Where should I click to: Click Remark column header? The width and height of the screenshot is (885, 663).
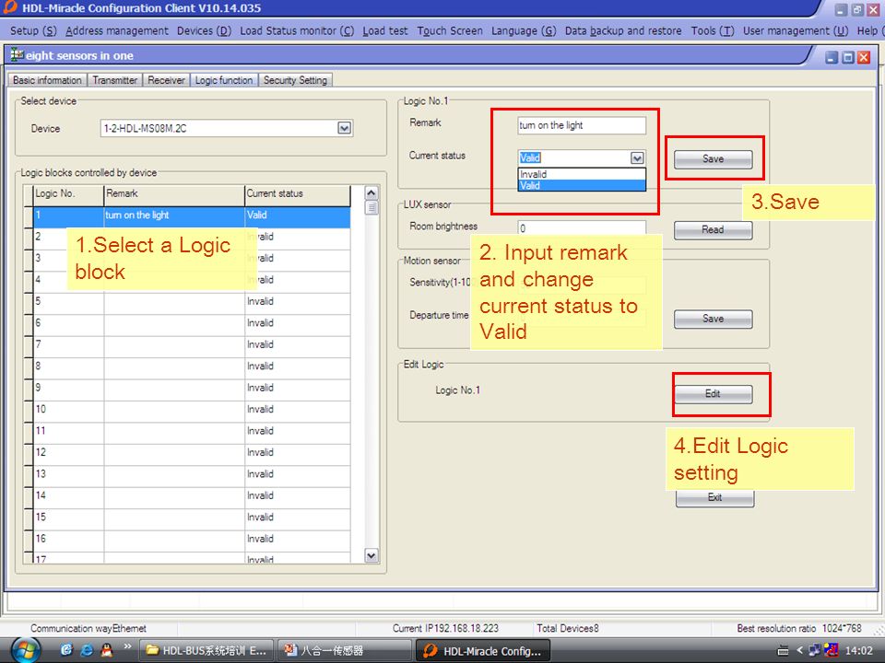[x=174, y=194]
